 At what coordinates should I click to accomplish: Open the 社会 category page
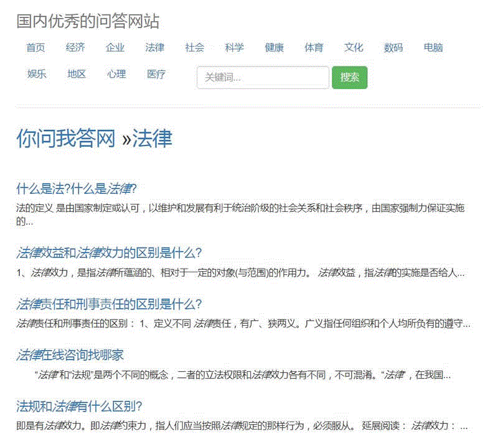point(195,48)
